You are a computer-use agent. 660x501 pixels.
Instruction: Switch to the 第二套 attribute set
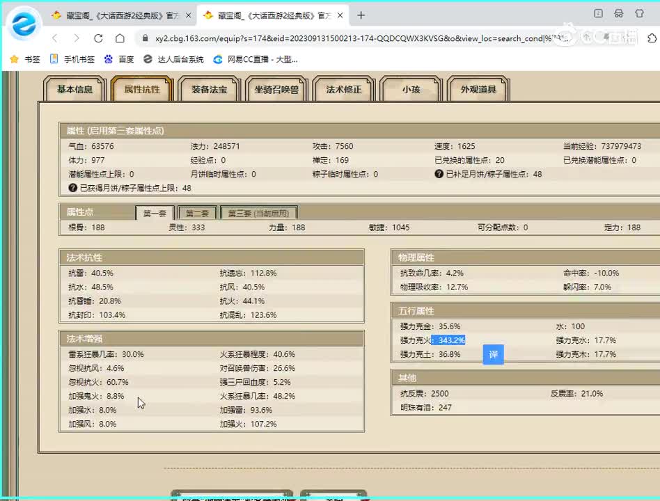(197, 213)
